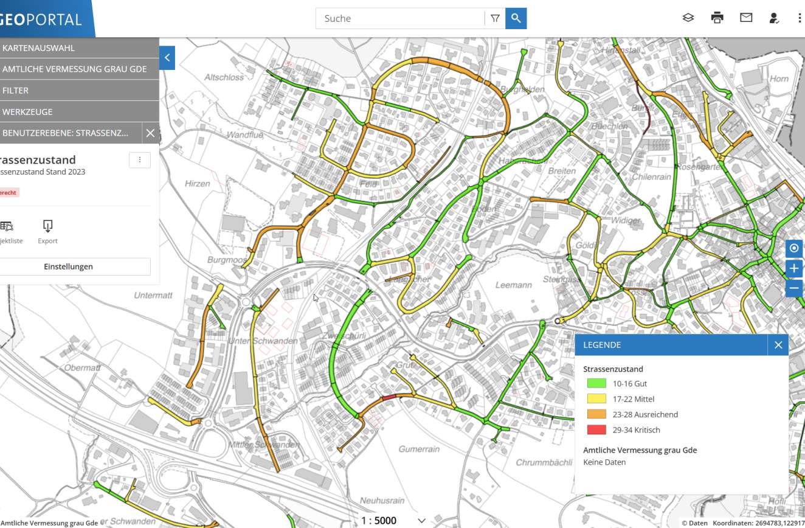
Task: Zoom out with the minus button
Action: click(794, 288)
